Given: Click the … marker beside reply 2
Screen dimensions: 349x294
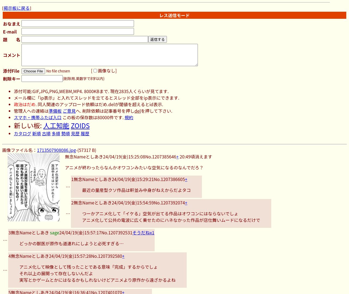Looking at the screenshot, I should 68,213.
